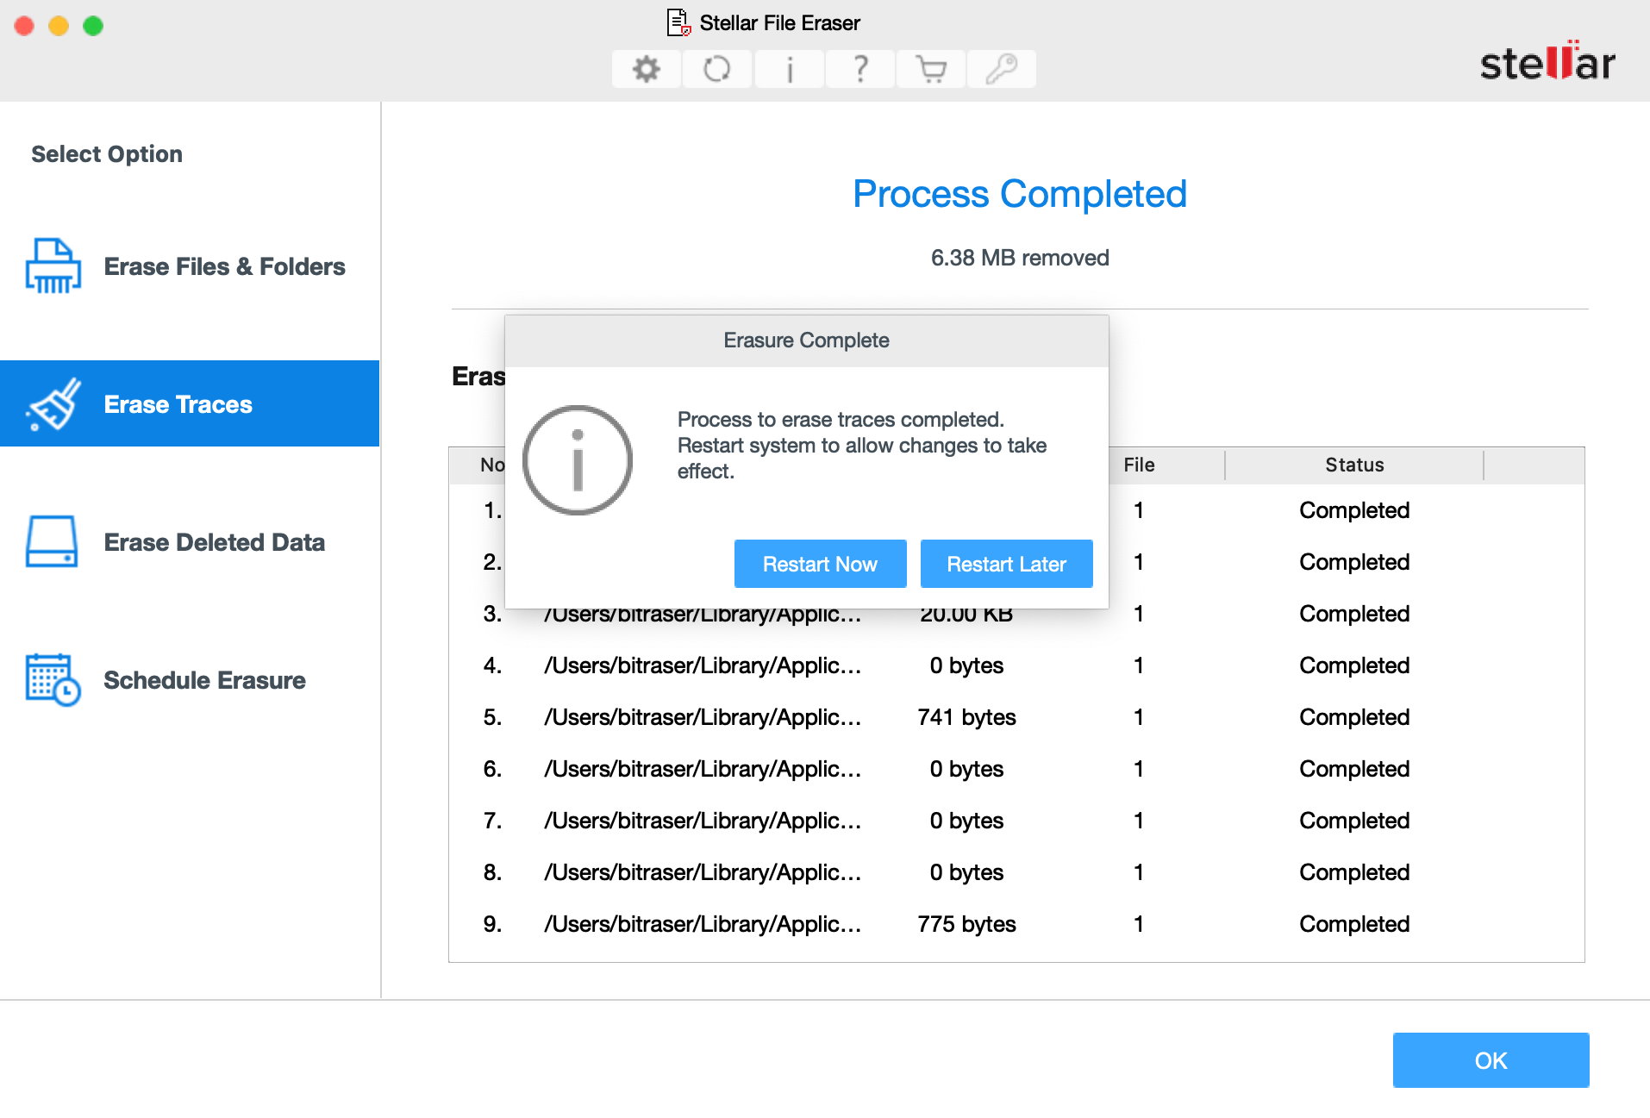This screenshot has width=1650, height=1118.
Task: Open Help question mark icon
Action: 860,69
